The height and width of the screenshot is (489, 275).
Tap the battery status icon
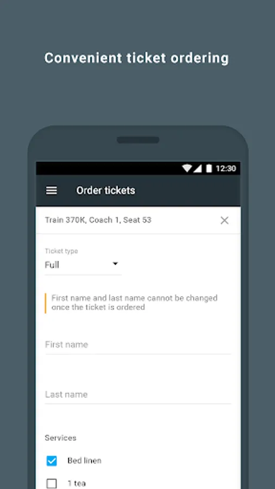pyautogui.click(x=209, y=168)
